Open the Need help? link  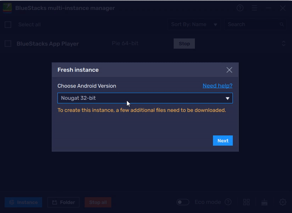[x=218, y=86]
